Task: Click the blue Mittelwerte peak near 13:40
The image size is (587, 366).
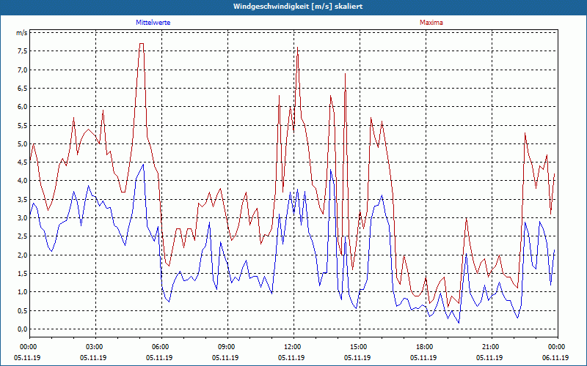Action: point(331,170)
